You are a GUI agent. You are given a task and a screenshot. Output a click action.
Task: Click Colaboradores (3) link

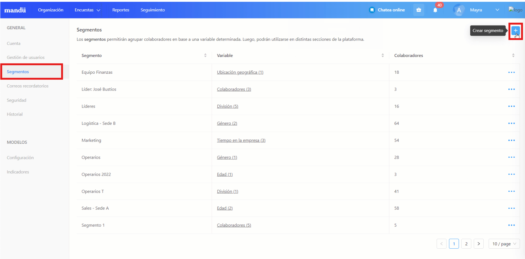[x=234, y=89]
